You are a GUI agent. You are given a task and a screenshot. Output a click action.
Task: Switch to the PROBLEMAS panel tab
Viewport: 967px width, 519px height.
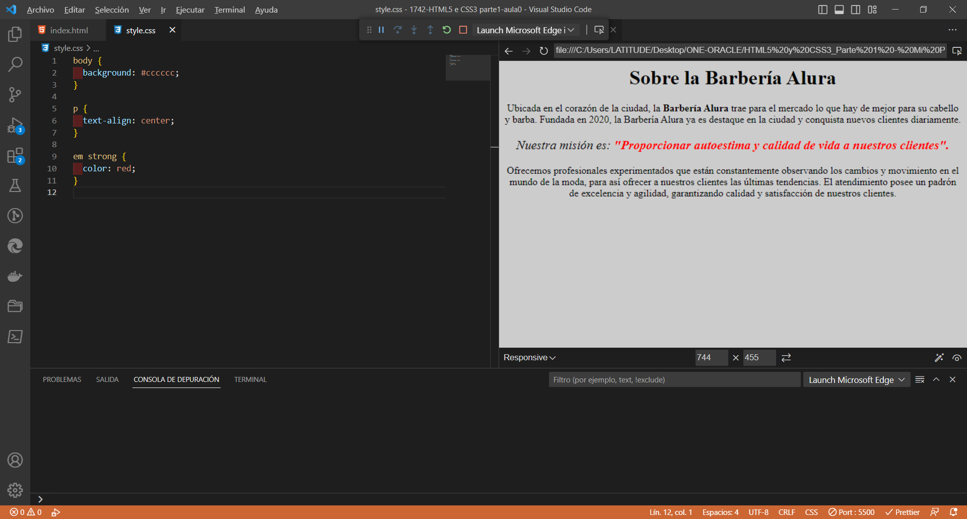[x=62, y=379]
